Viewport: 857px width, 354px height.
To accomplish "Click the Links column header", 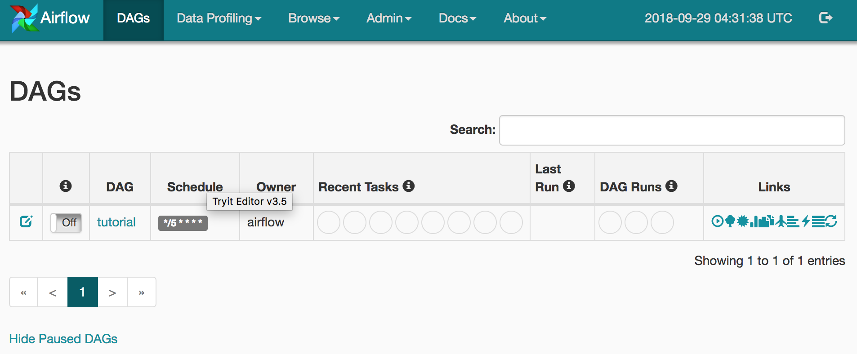I will 774,187.
